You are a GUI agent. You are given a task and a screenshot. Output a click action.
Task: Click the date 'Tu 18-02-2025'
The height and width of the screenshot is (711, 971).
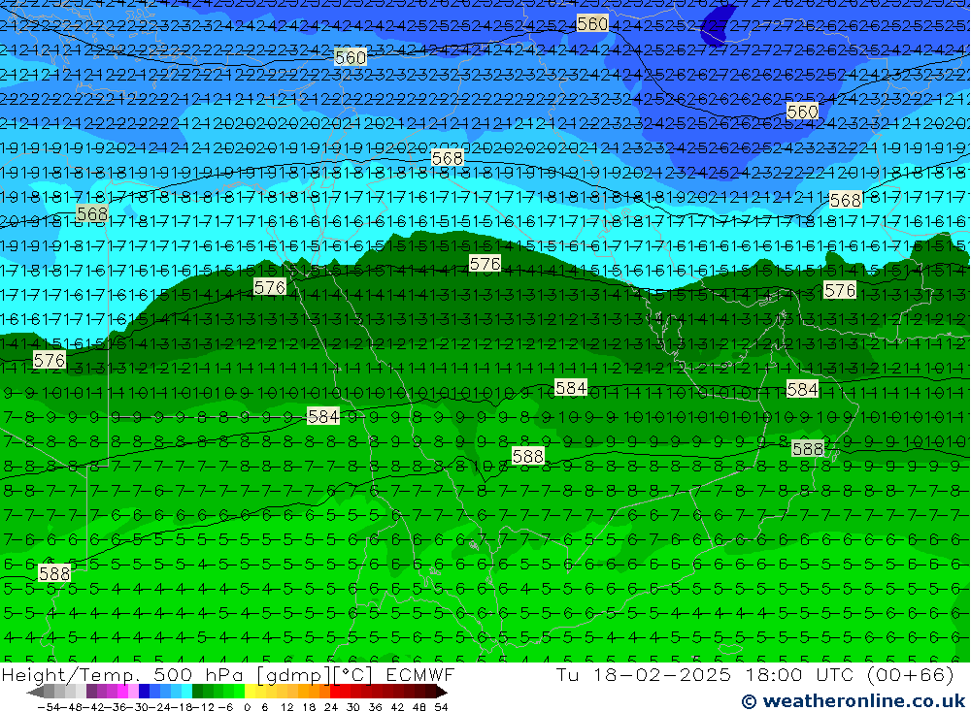pos(643,674)
